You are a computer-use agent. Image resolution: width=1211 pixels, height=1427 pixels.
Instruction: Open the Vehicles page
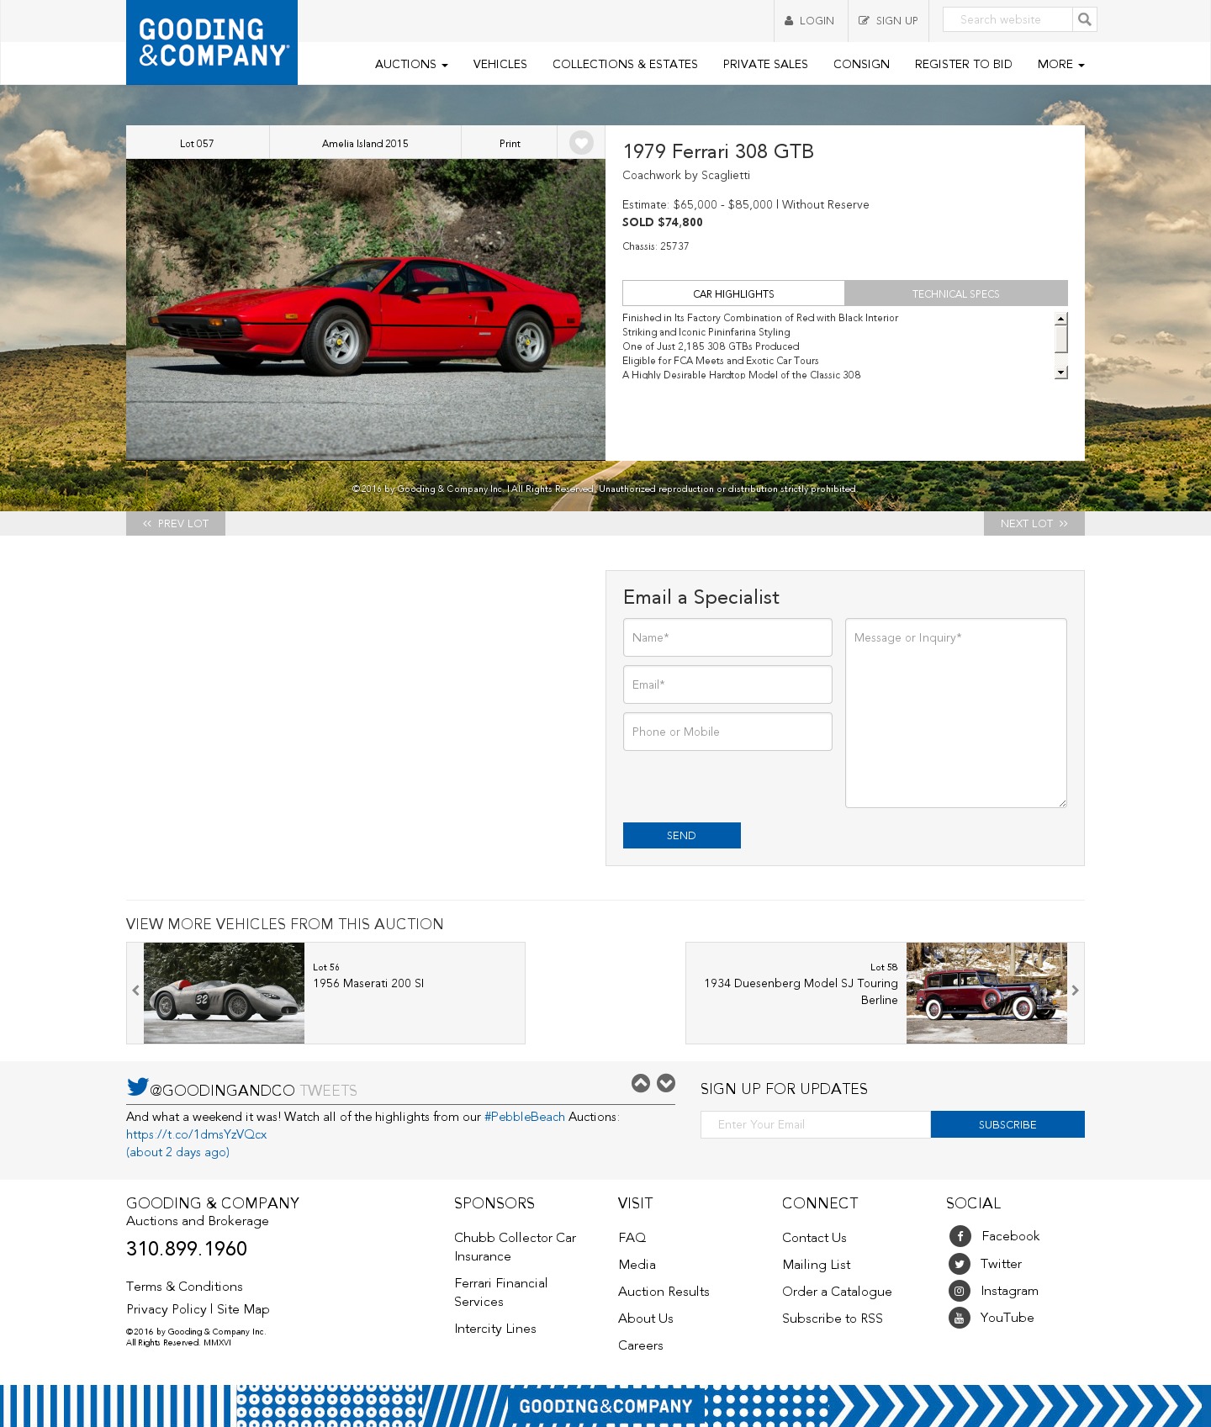coord(500,64)
